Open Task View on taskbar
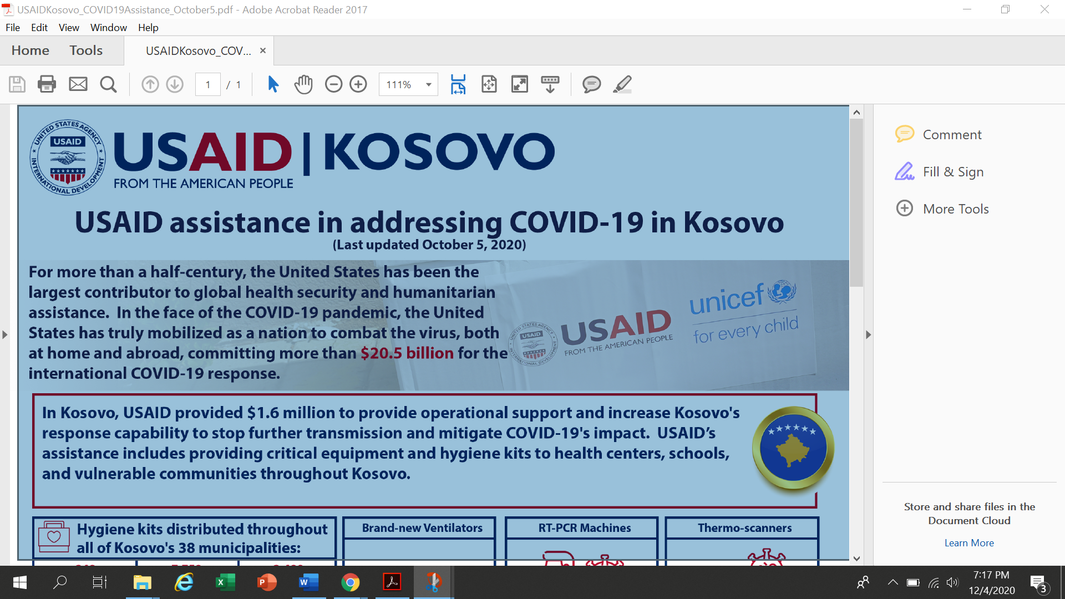1065x599 pixels. point(100,582)
